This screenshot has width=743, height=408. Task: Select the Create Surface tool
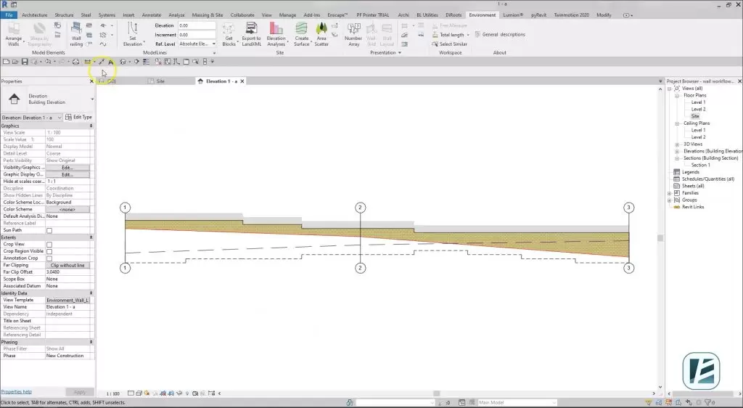[301, 33]
